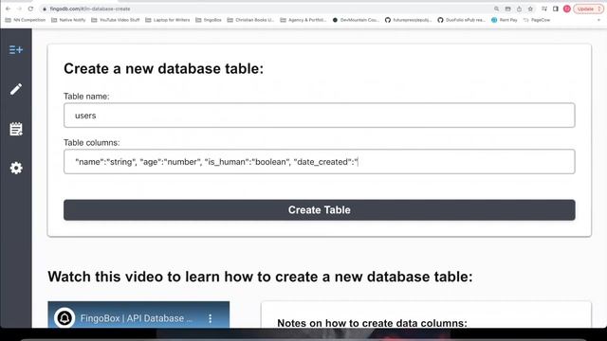This screenshot has height=341, width=607.
Task: Click the share page icon in the address bar
Action: [x=519, y=9]
